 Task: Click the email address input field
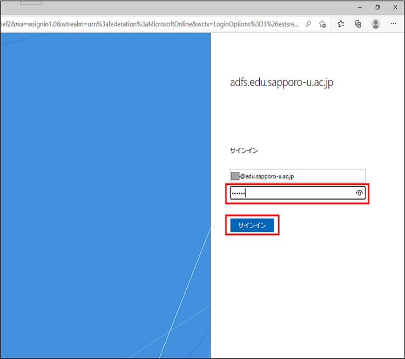click(298, 176)
